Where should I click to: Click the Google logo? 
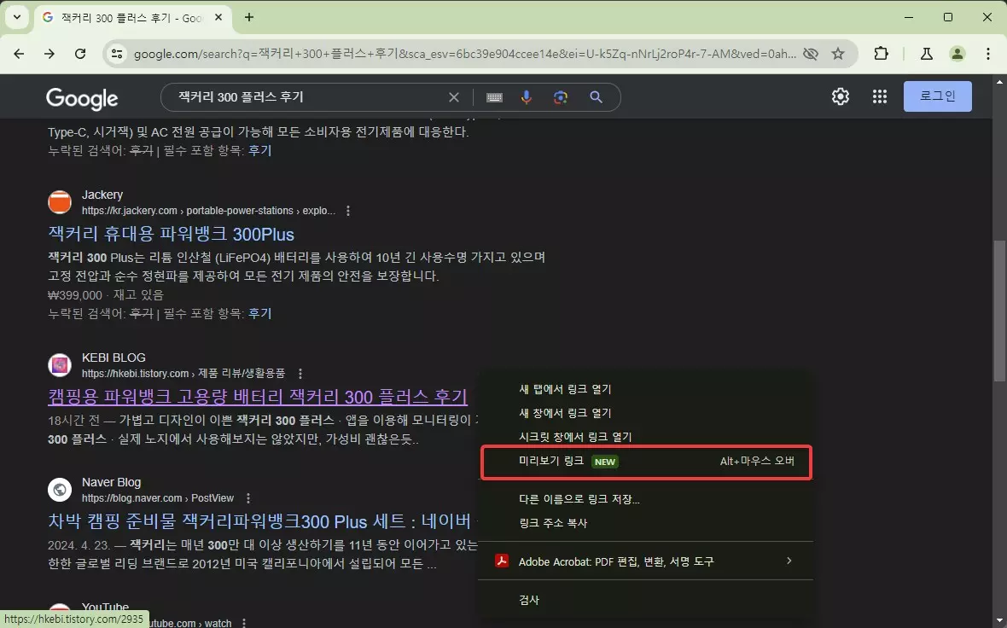click(82, 98)
